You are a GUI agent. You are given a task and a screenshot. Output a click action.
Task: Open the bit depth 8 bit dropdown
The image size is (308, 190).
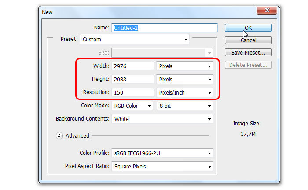tap(185, 106)
